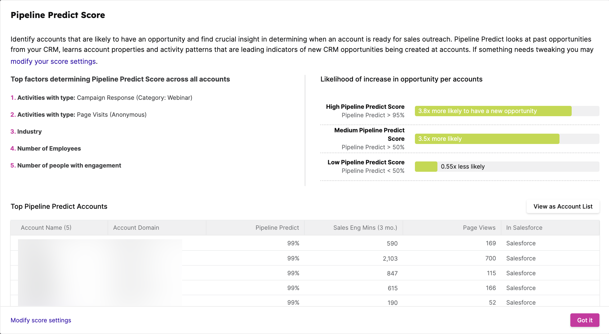The height and width of the screenshot is (334, 609).
Task: Sort table by the "Pipeline Predict" column
Action: 277,227
